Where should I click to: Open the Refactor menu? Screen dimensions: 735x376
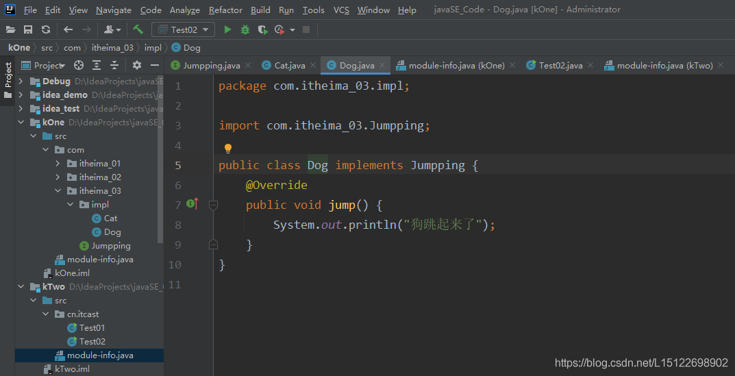[x=225, y=10]
